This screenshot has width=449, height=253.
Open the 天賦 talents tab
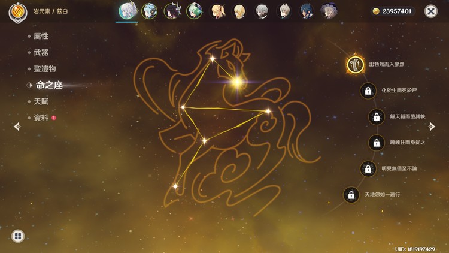coord(41,101)
